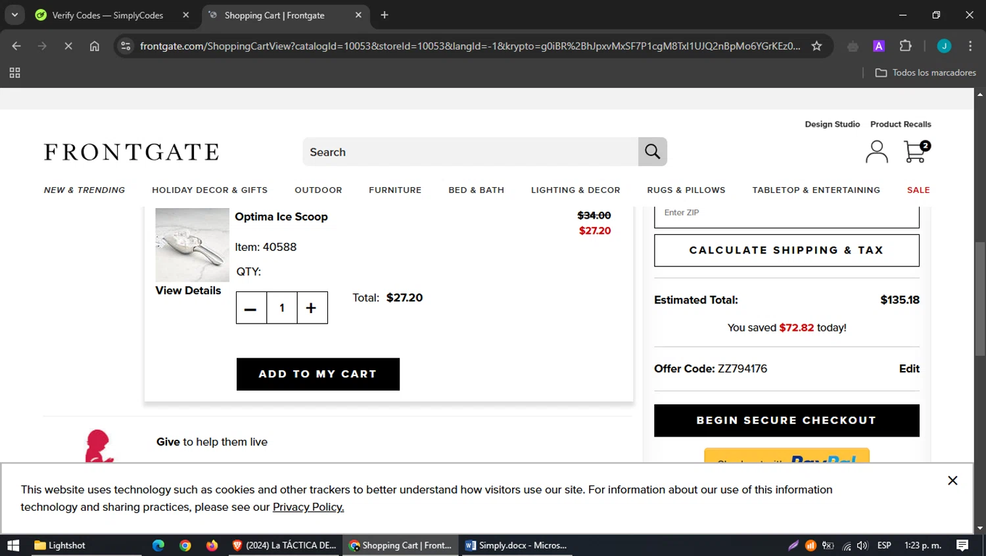
Task: Bookmark this page with star icon
Action: tap(816, 46)
